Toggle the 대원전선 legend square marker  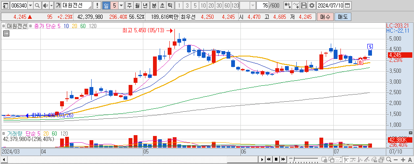[x=4, y=26]
